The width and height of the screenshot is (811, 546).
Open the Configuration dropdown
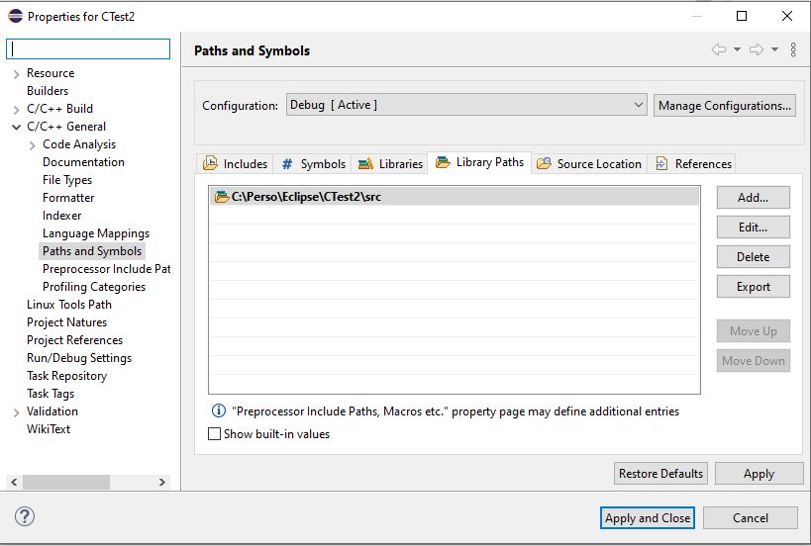point(466,105)
